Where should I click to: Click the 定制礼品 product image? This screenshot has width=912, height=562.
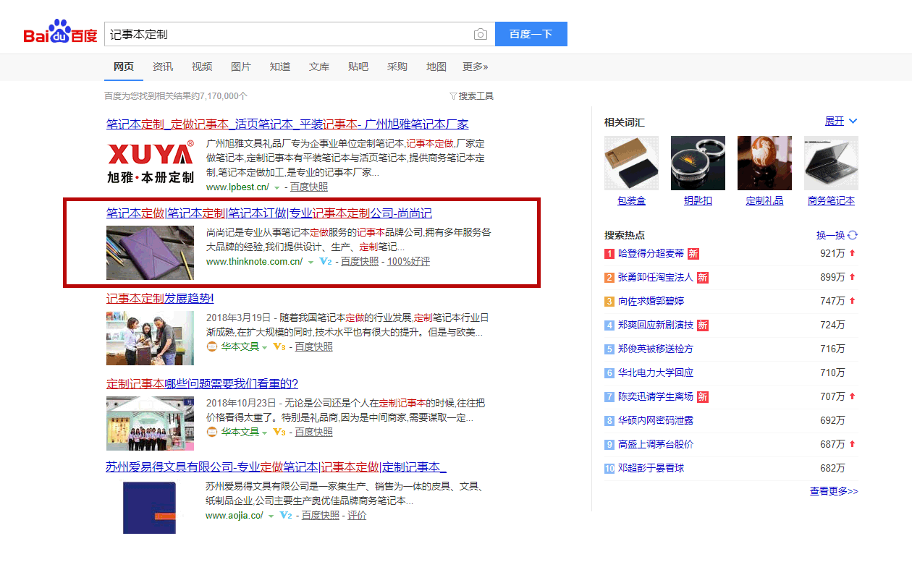click(764, 163)
